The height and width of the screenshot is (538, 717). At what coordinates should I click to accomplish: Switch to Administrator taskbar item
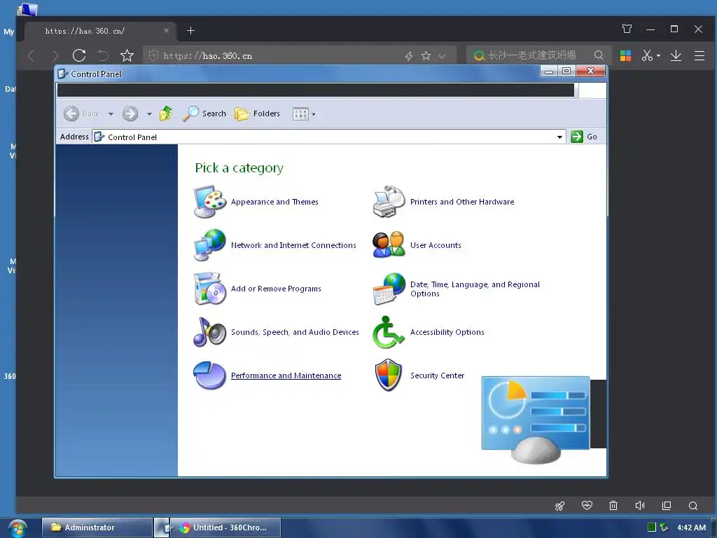pos(97,527)
